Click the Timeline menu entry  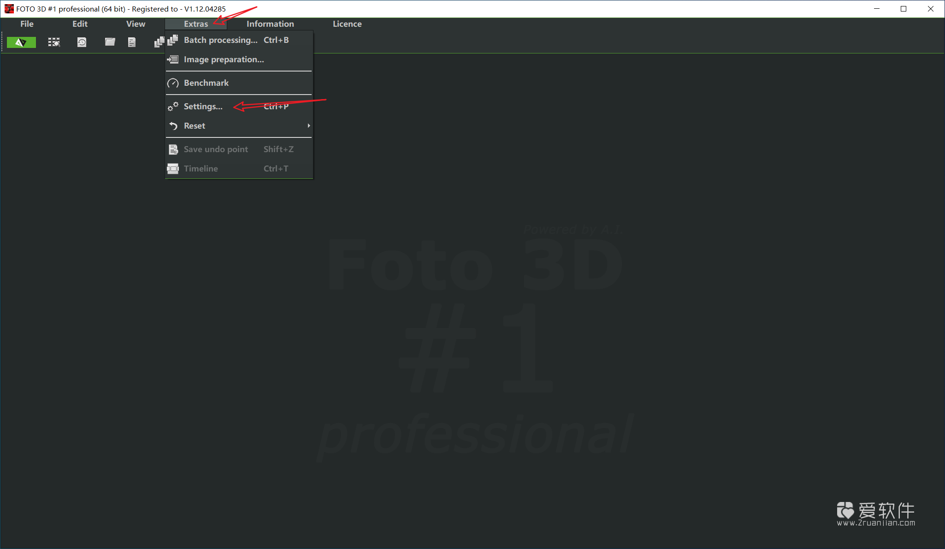pyautogui.click(x=201, y=169)
